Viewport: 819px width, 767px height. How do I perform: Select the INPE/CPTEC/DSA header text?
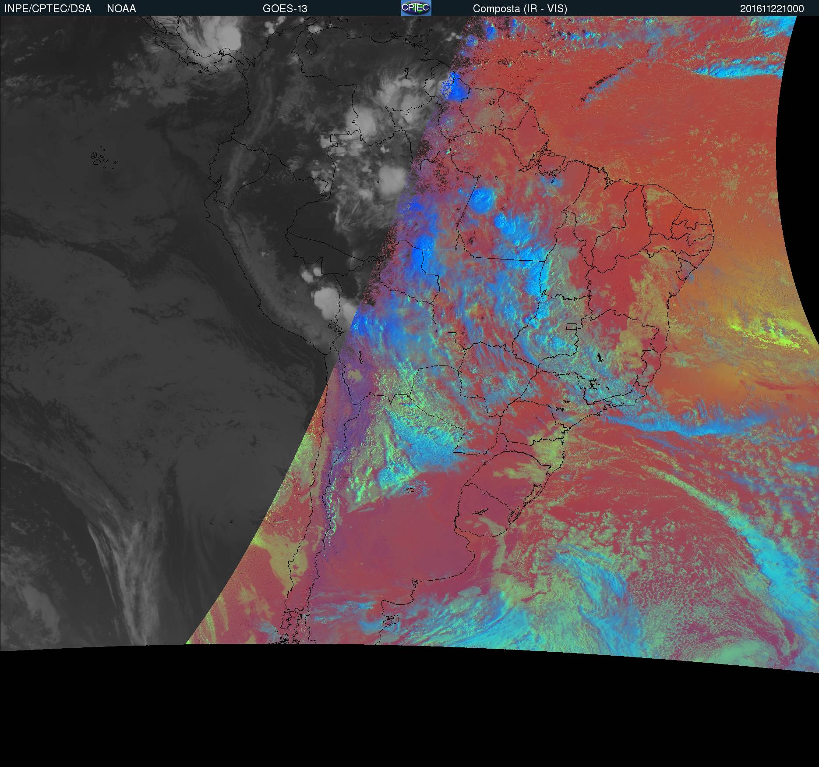pyautogui.click(x=48, y=9)
